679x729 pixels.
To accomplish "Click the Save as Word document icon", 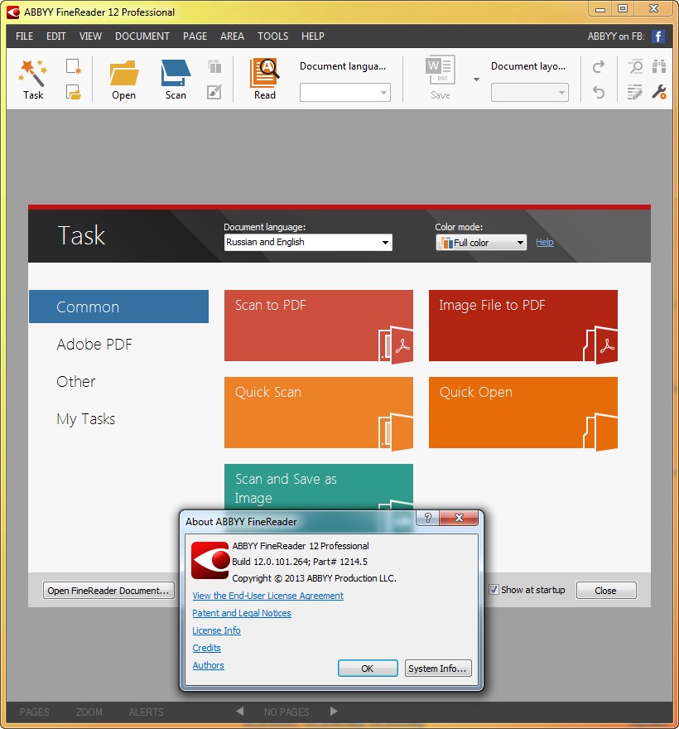I will click(441, 70).
